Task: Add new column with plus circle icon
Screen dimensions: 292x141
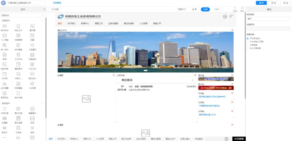Action: (226, 139)
